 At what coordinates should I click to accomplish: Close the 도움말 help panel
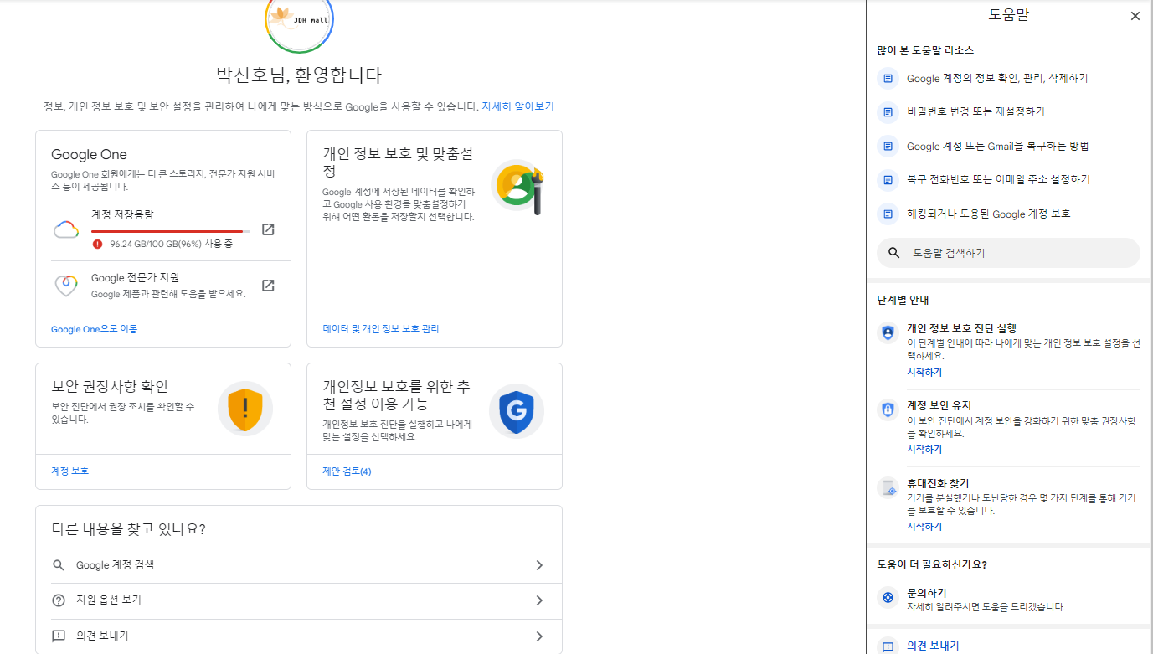(x=1135, y=16)
